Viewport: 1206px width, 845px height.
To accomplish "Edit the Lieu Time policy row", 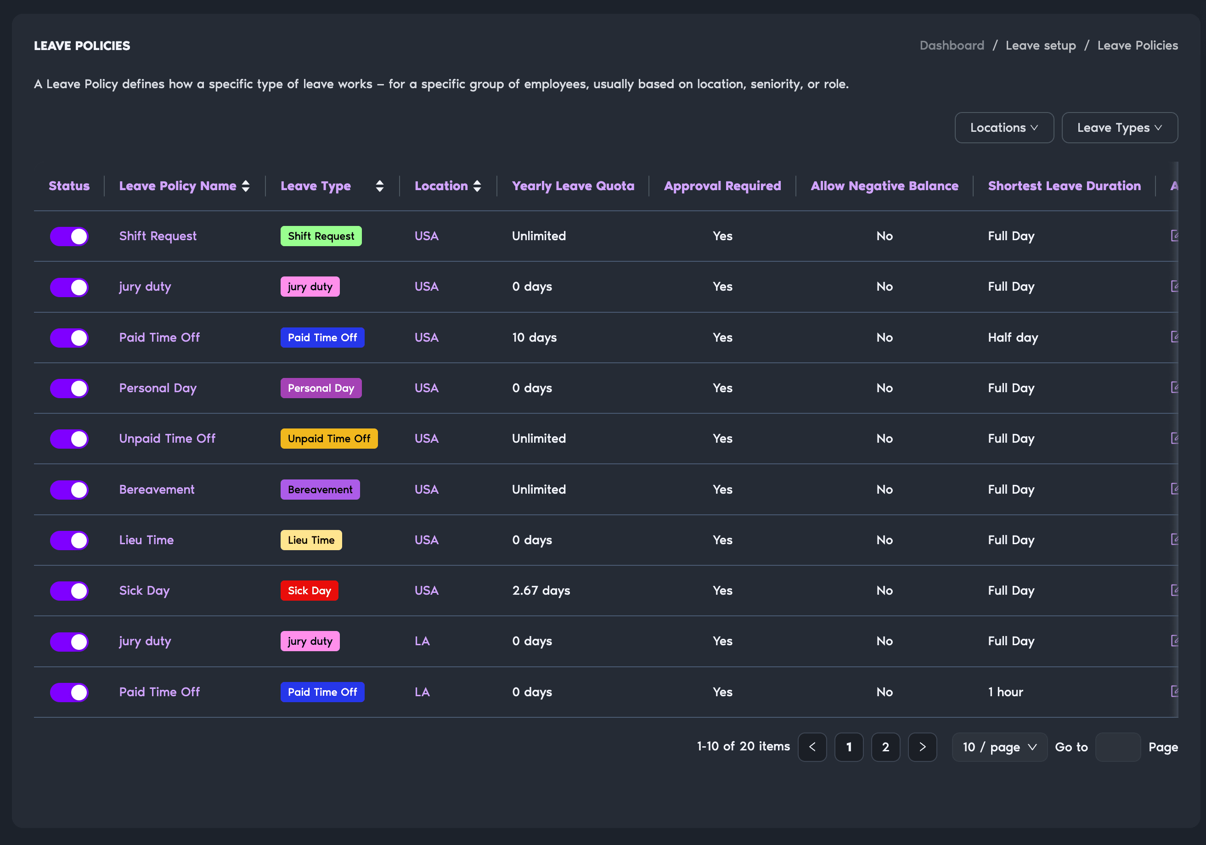I will click(1174, 539).
